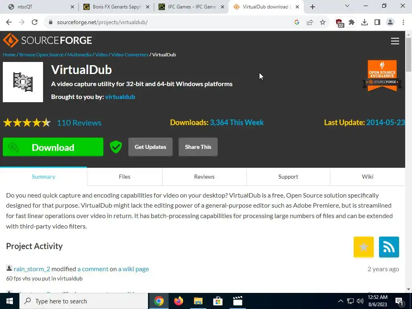Click the Open Source Excellence badge

[x=382, y=76]
